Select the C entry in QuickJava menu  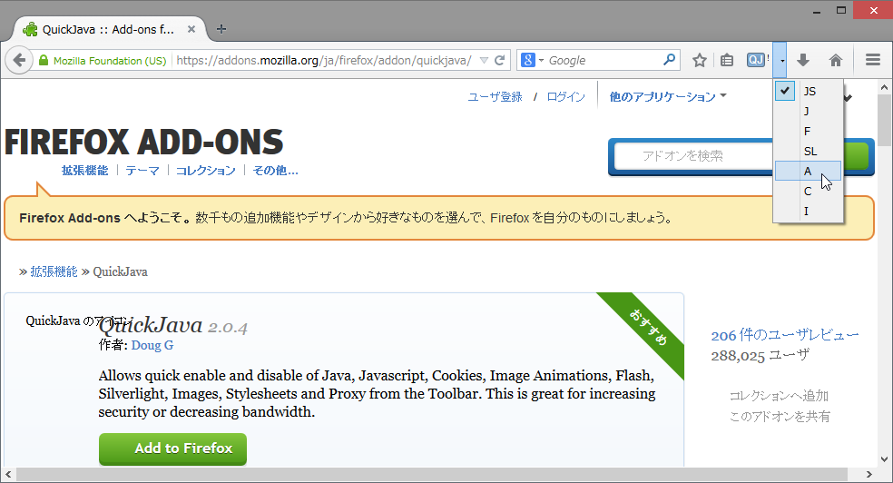click(808, 191)
